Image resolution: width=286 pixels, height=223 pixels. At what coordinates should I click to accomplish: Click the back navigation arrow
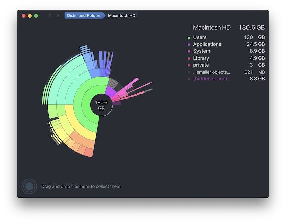click(x=50, y=16)
